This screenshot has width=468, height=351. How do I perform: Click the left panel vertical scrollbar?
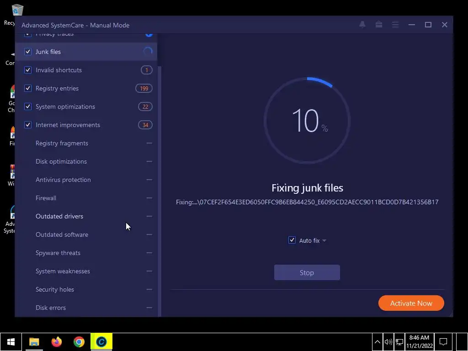[160, 191]
